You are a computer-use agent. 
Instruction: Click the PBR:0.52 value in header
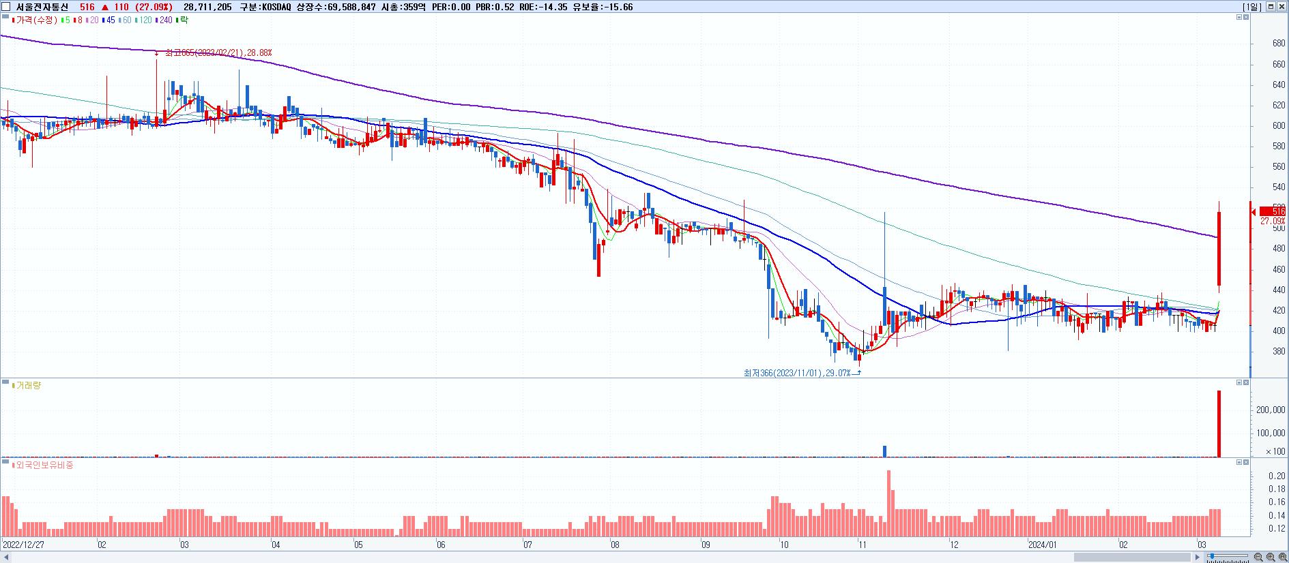pos(494,7)
